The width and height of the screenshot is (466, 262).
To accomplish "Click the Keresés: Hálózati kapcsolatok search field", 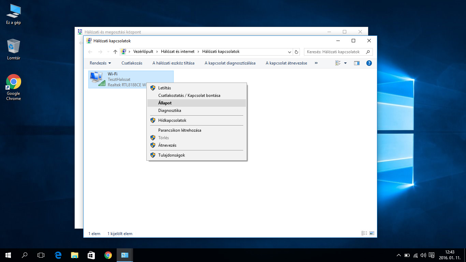I will (334, 52).
